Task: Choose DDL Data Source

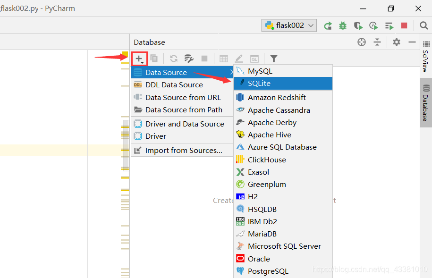Action: coord(182,85)
